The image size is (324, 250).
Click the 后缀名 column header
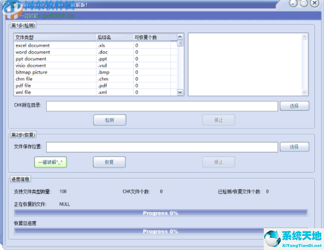click(115, 37)
